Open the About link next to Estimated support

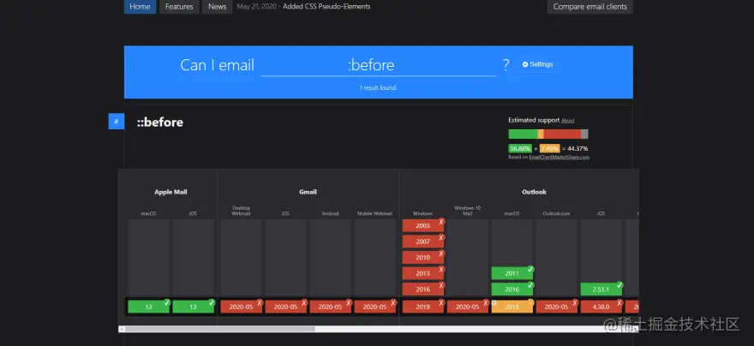pyautogui.click(x=567, y=121)
